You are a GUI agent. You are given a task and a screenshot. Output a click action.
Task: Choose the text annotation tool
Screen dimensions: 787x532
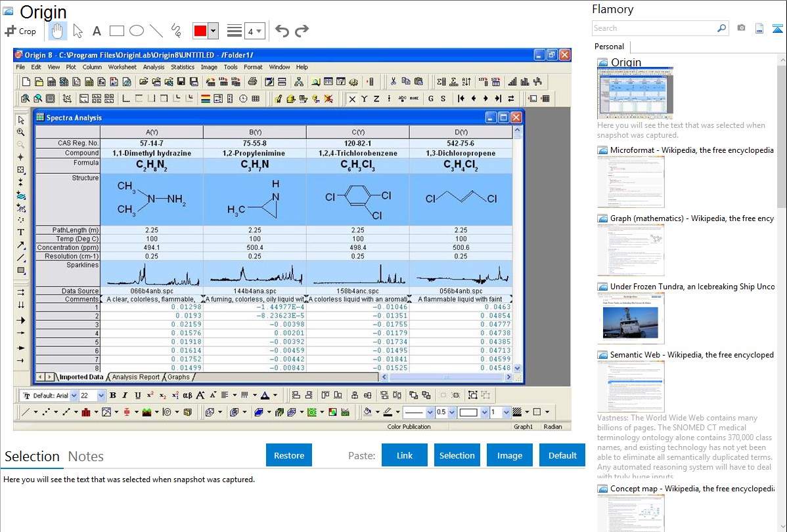97,31
